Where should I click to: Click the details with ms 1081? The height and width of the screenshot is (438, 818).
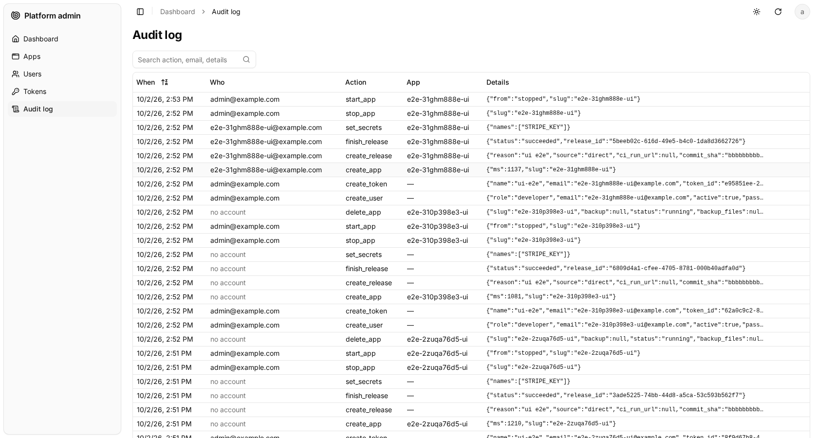(x=551, y=297)
